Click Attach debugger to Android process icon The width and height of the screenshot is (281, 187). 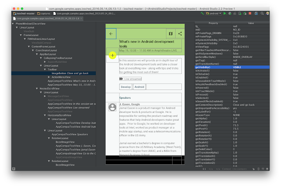[240, 14]
